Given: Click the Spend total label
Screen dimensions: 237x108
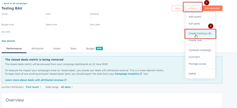Looking at the screenshot, I should pos(51,25).
